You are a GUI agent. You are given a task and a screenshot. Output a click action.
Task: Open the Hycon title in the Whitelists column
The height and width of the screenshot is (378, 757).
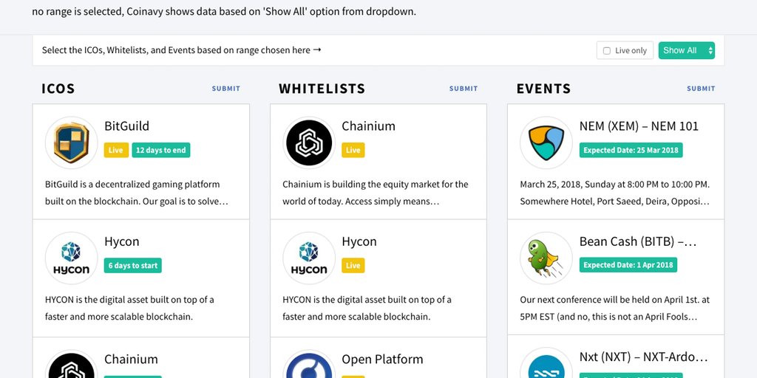pos(359,241)
